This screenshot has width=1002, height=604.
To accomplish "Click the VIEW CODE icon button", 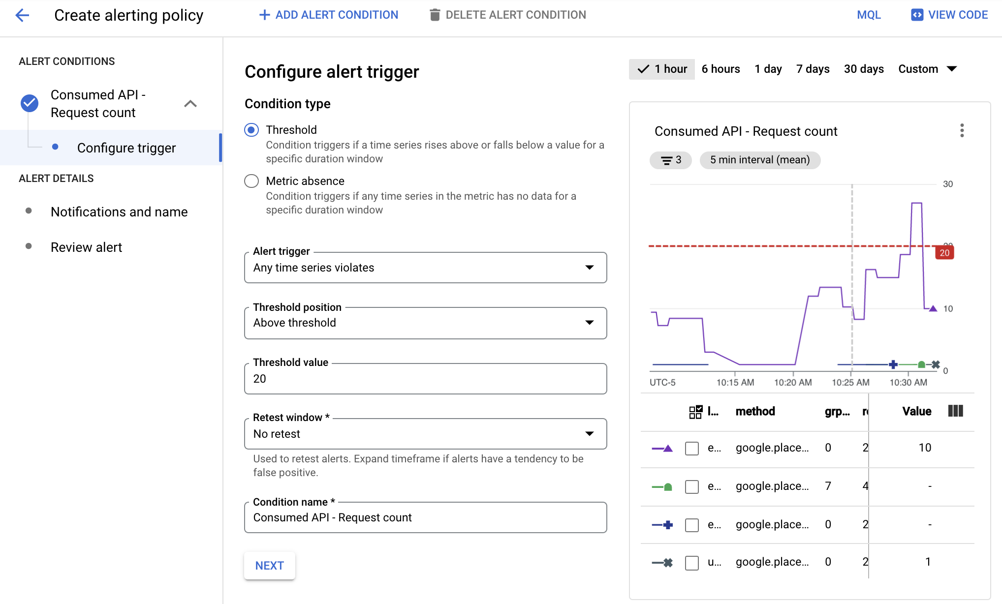I will pos(917,15).
